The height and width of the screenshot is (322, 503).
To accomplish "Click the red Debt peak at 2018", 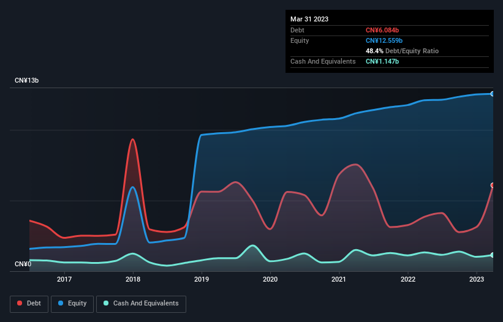I will tap(132, 140).
